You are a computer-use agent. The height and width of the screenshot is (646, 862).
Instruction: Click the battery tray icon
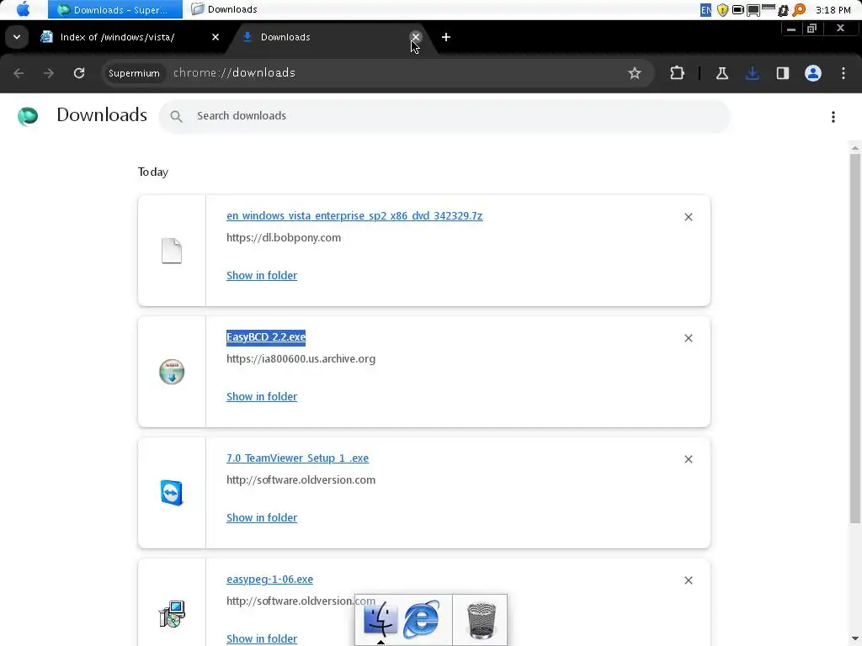click(738, 10)
